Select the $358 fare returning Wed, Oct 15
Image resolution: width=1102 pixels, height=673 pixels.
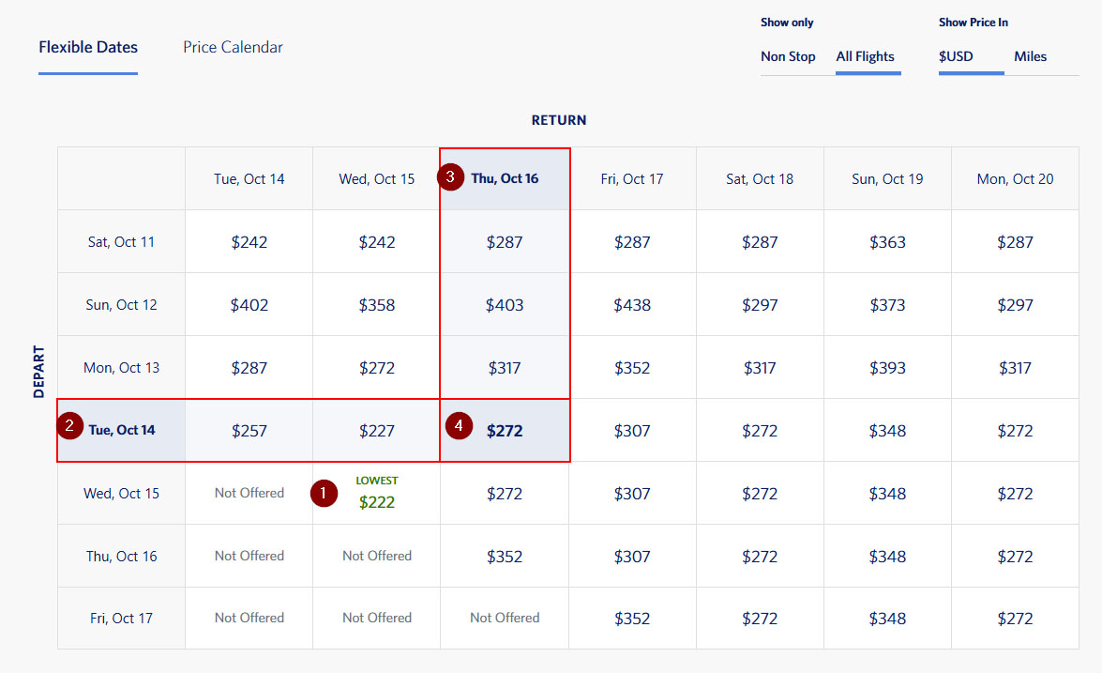[x=377, y=305]
